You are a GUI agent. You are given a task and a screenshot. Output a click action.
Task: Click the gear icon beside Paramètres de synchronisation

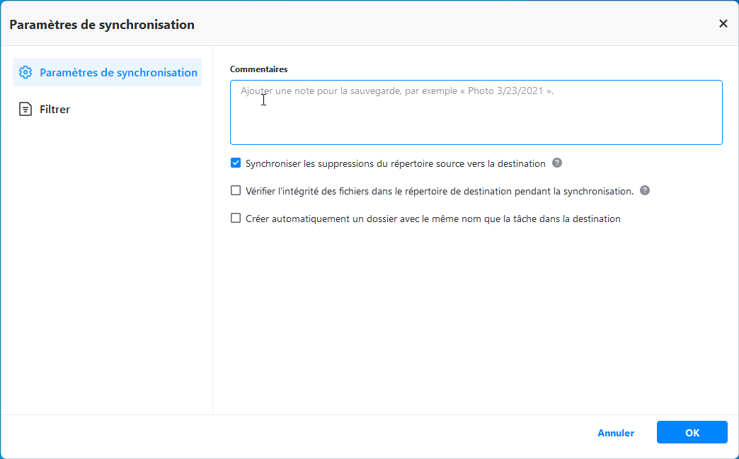pyautogui.click(x=25, y=73)
